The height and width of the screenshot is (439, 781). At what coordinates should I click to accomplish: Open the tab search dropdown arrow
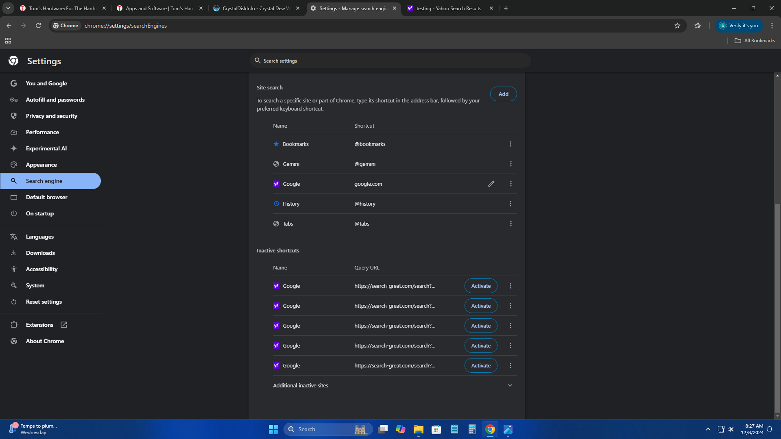[8, 8]
